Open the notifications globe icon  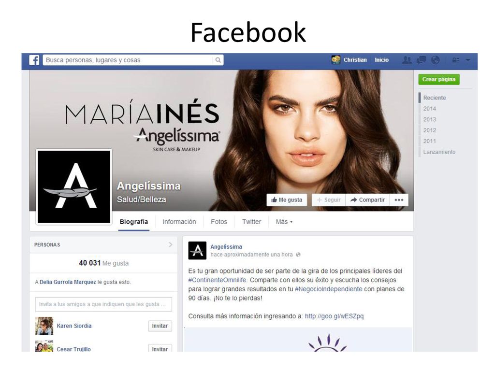[x=436, y=60]
